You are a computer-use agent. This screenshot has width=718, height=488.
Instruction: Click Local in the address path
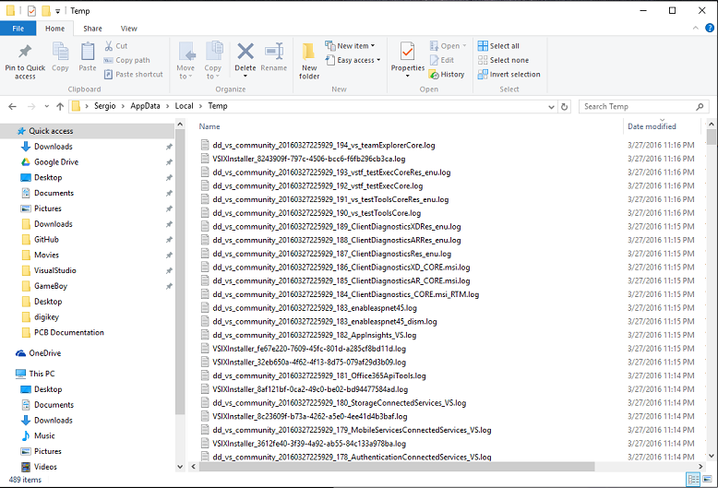tap(184, 106)
